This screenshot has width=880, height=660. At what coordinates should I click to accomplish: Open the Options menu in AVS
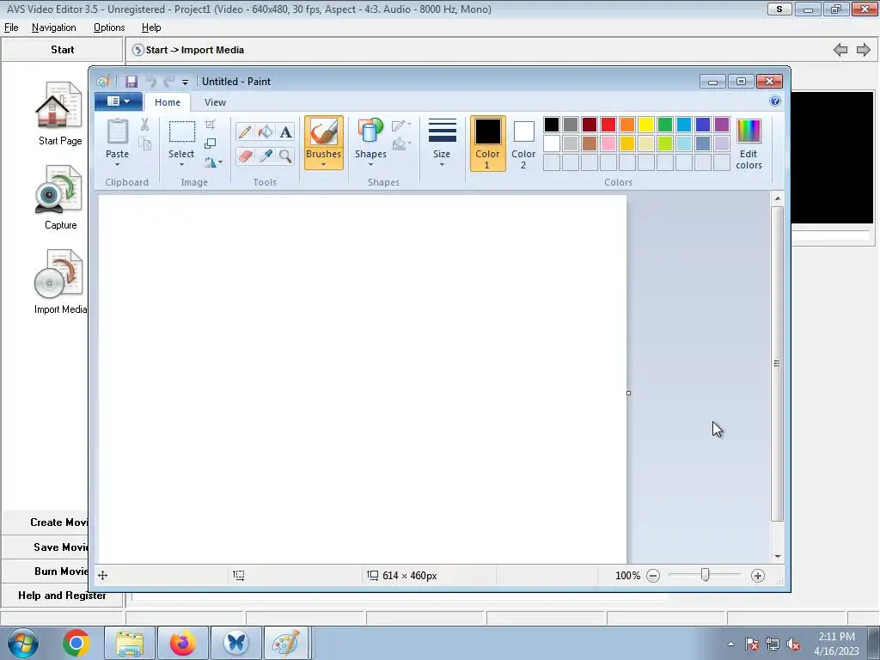point(109,27)
